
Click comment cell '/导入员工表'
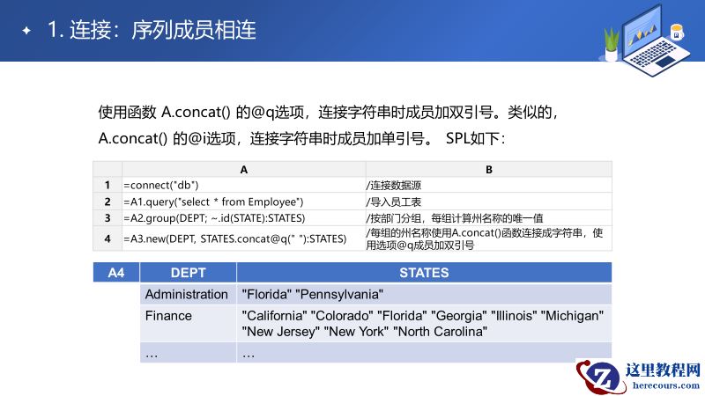(489, 202)
